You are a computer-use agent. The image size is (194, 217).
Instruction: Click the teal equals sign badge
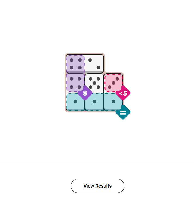coord(123,112)
